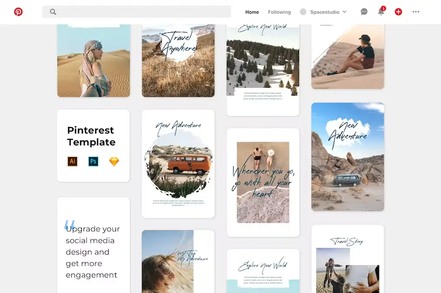
Task: Open the messages chat bubble icon
Action: 364,12
